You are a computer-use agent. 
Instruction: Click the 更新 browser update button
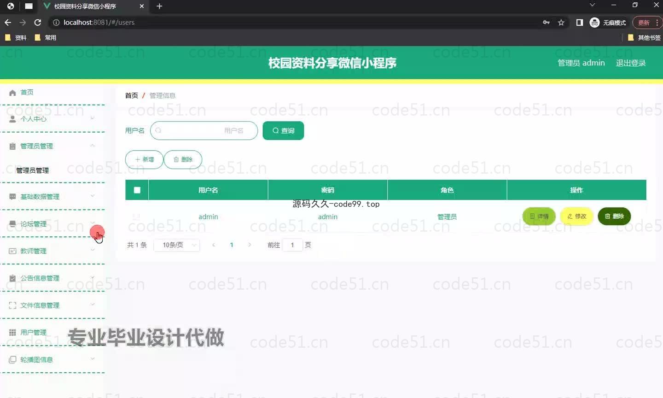point(647,22)
